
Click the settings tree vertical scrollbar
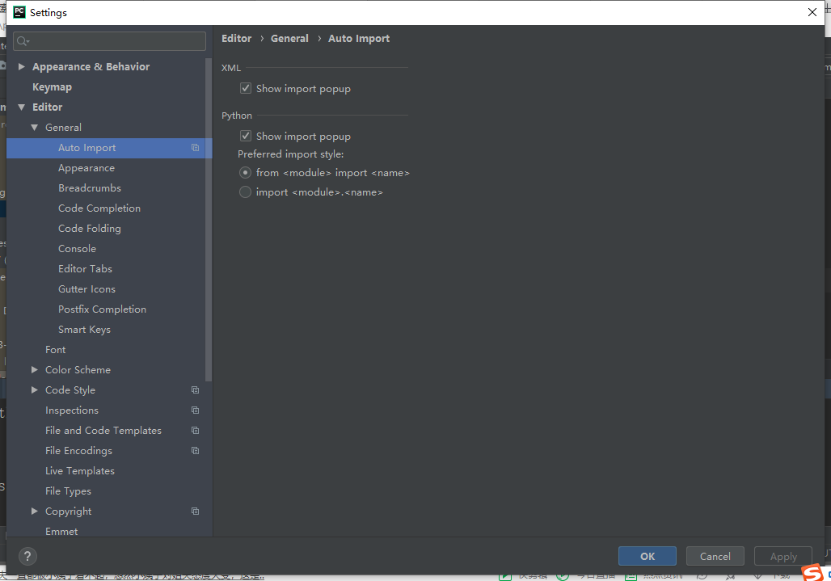(209, 220)
